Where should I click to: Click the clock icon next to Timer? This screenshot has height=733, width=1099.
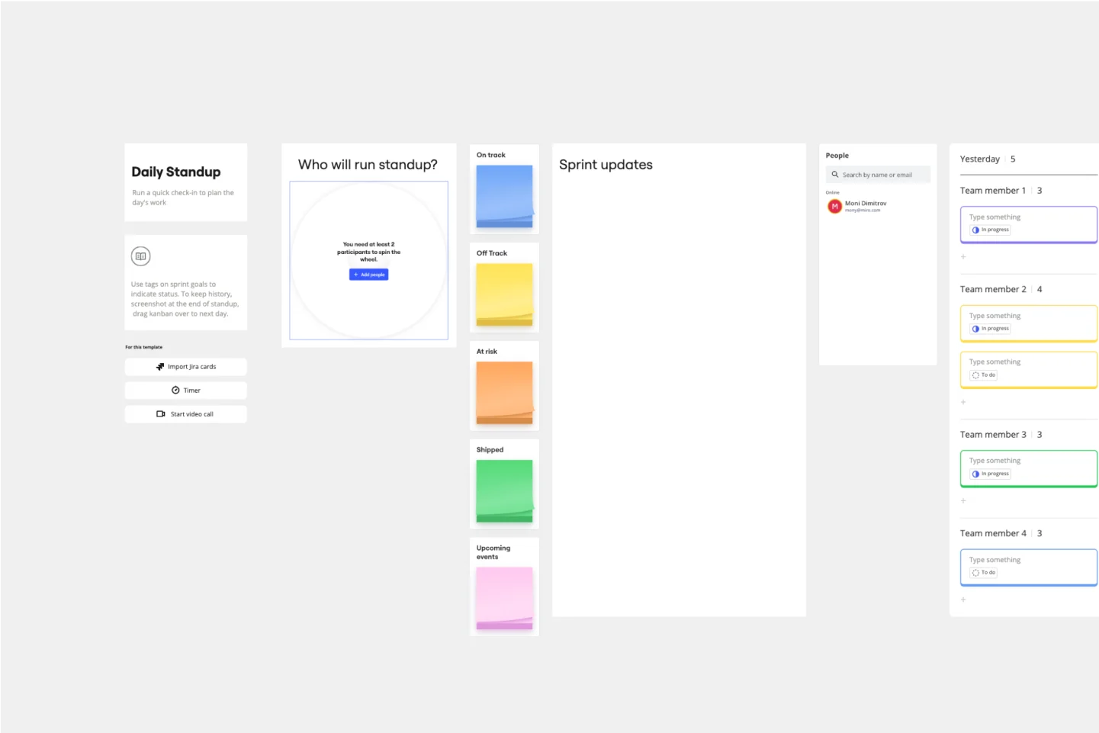pyautogui.click(x=175, y=391)
